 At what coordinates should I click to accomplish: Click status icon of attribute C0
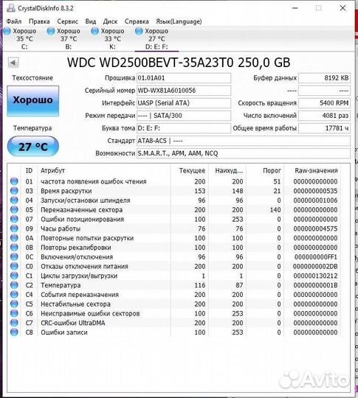(x=14, y=266)
